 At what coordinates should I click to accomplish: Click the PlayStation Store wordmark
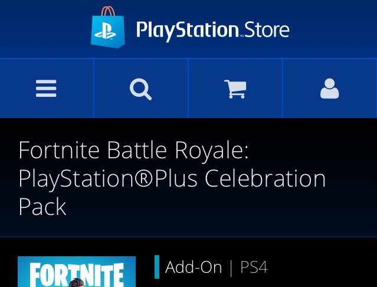213,31
